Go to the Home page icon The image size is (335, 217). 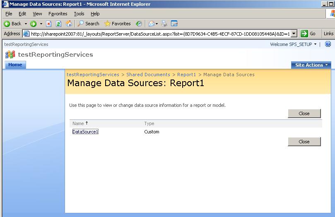[x=69, y=24]
